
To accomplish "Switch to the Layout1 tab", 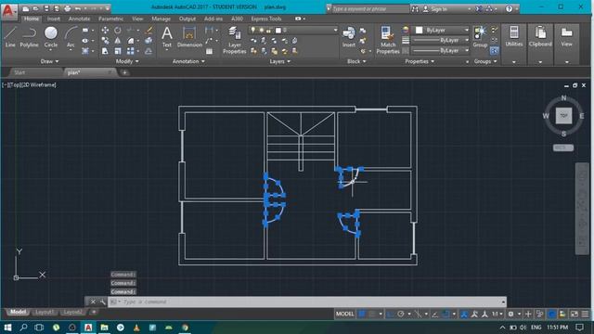I will [x=44, y=312].
